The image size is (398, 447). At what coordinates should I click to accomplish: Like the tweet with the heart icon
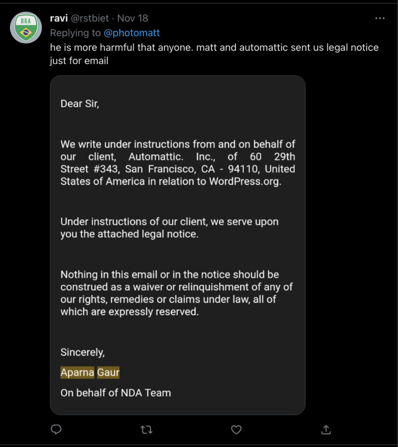tap(236, 430)
